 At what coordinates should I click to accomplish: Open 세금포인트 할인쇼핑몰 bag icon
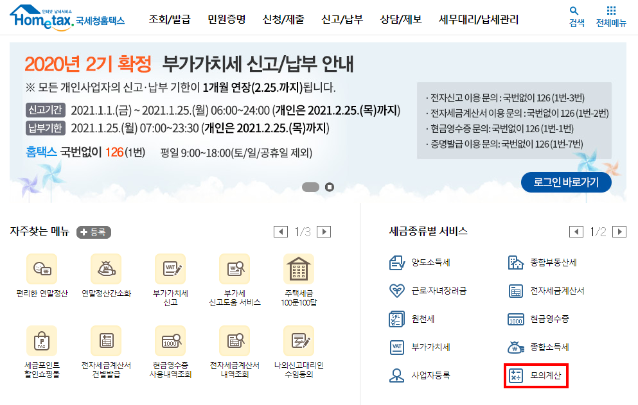point(42,341)
